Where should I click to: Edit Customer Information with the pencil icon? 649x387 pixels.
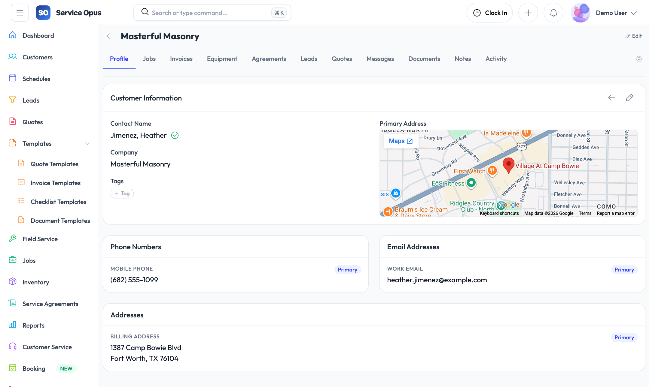pos(630,98)
